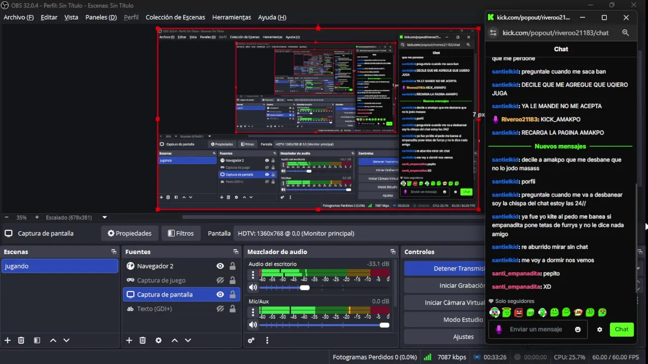Click Detener Transmisión button
Viewport: 648px width, 364px height.
tap(444, 268)
